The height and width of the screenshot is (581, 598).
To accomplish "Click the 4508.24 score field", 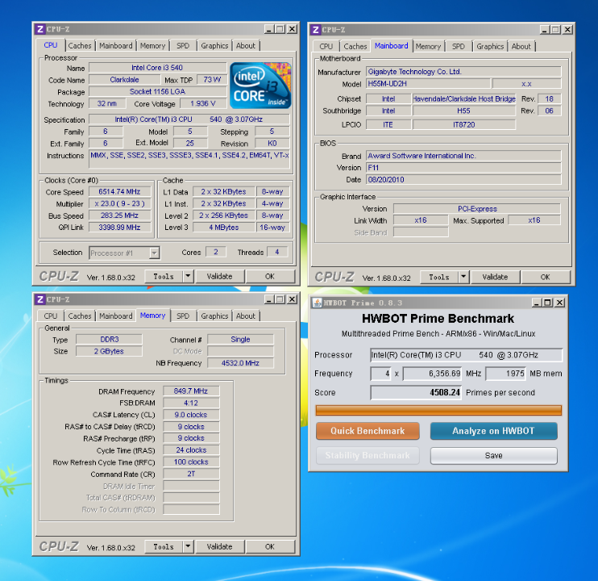I will 416,392.
